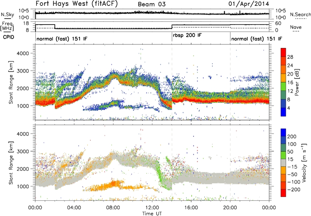Select the 'Beam 03' label

(x=152, y=4)
